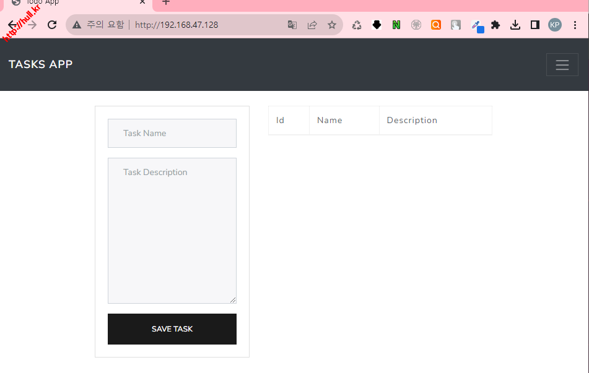Expand the hamburger navbar toggler
This screenshot has width=589, height=373.
tap(562, 65)
